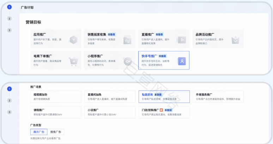Click the hexagon icon in 应用推广 card
The height and width of the screenshot is (144, 273).
(x=73, y=40)
